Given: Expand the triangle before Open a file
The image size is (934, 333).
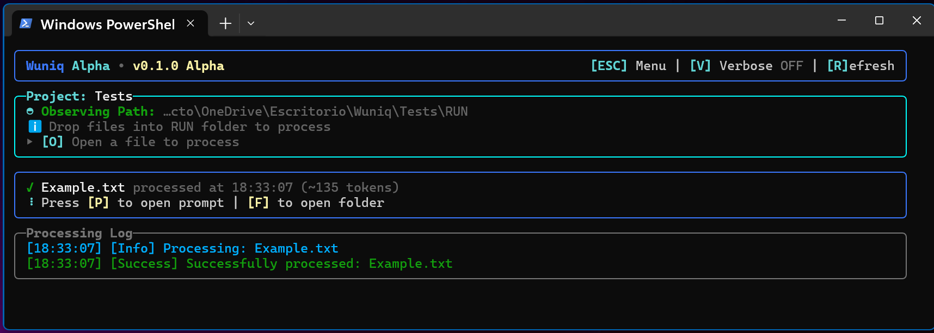Looking at the screenshot, I should (x=30, y=142).
